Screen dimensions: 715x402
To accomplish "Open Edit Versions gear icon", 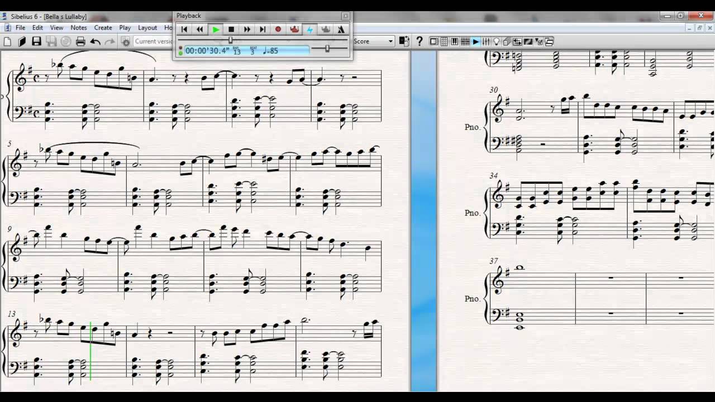I will pos(126,41).
